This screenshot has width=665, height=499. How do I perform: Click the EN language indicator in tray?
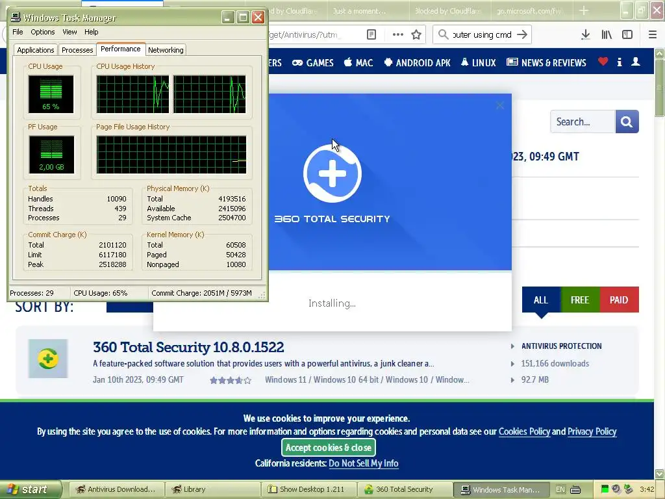click(x=560, y=490)
